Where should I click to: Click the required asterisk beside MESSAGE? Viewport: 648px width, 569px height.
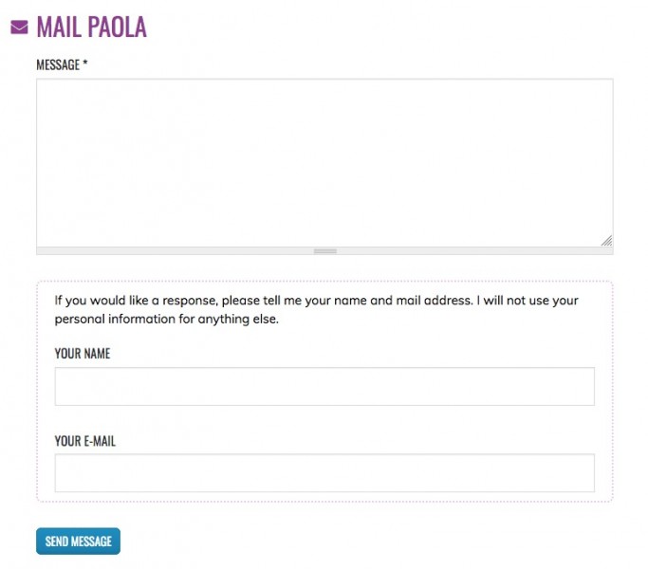click(x=85, y=64)
